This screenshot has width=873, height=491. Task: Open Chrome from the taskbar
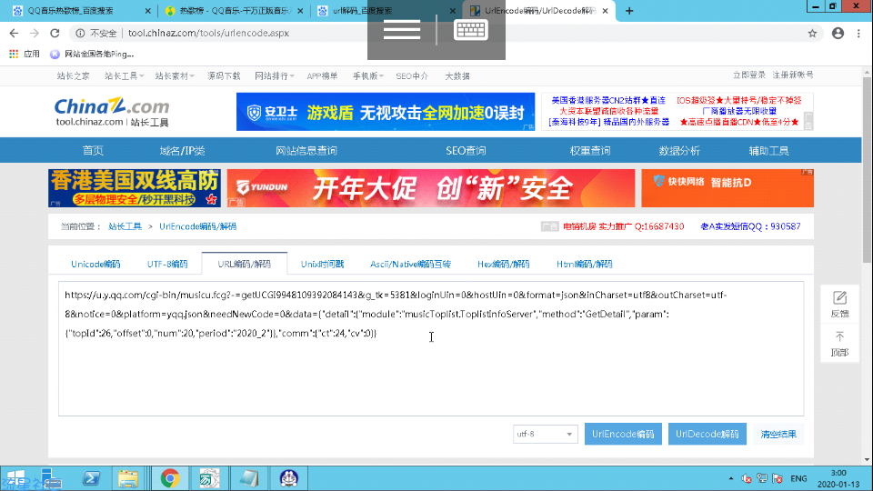click(170, 479)
